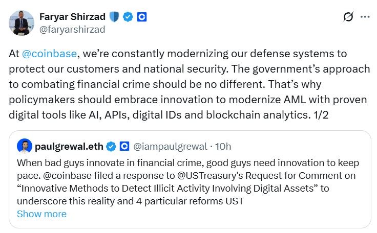Click the shield icon beside Faryar Shirzad
The width and height of the screenshot is (377, 233).
coord(114,17)
